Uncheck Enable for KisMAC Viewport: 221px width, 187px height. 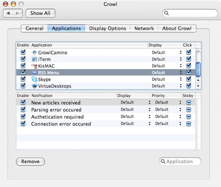tap(23, 65)
